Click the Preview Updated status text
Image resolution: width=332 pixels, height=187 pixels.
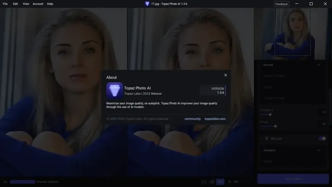[48, 182]
